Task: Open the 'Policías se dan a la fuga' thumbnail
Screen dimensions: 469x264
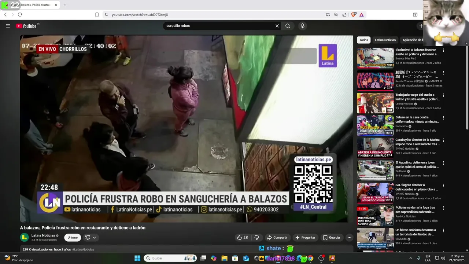Action: pyautogui.click(x=375, y=216)
